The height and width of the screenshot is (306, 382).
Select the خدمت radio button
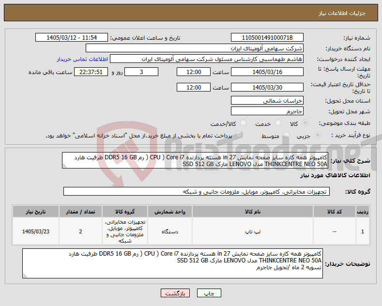click(278, 123)
